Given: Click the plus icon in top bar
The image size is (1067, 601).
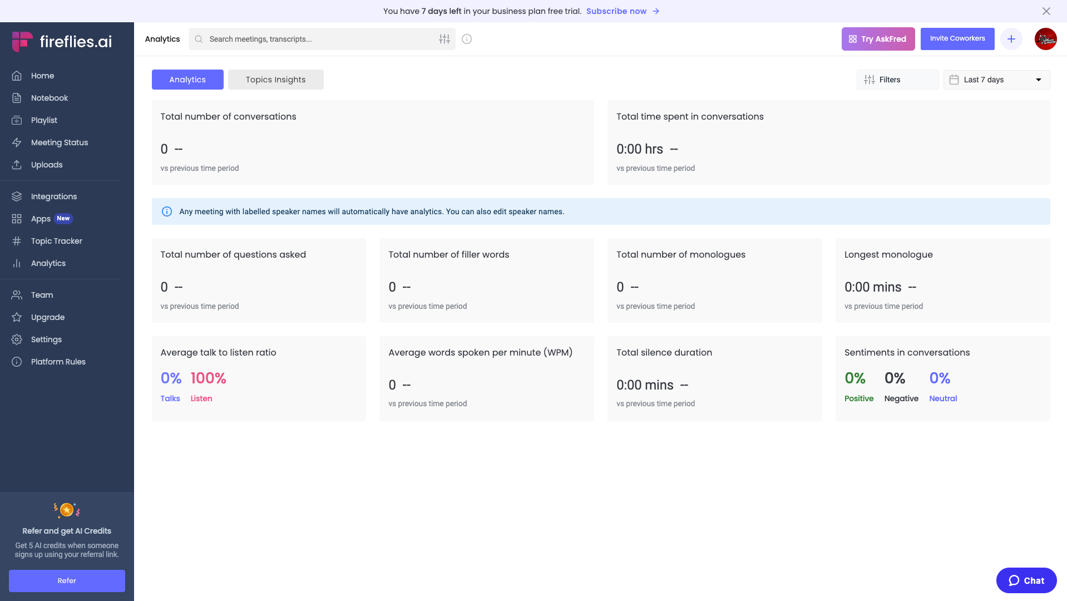Looking at the screenshot, I should (1011, 39).
